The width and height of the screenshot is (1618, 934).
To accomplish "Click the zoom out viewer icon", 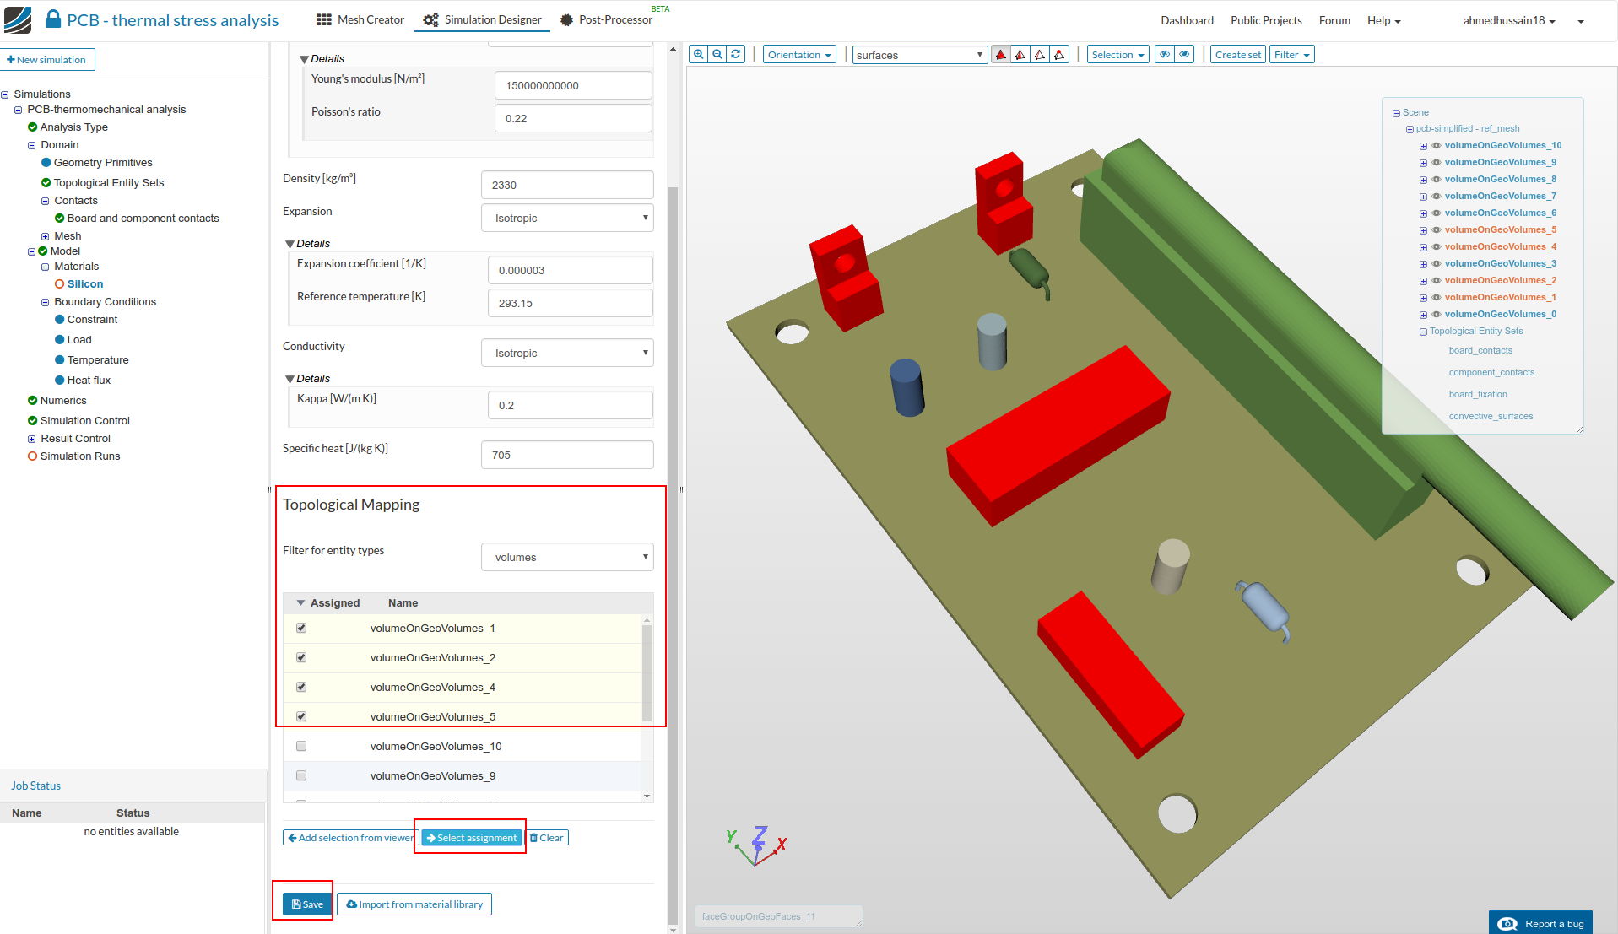I will [x=717, y=55].
